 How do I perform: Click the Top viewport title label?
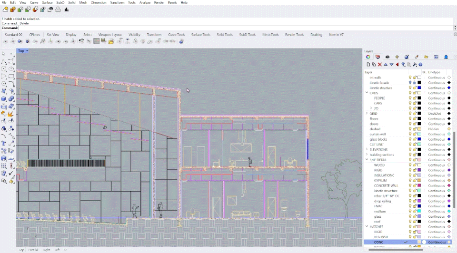click(21, 51)
